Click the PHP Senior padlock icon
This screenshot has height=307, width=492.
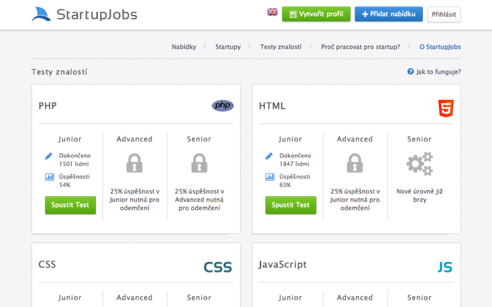[199, 163]
